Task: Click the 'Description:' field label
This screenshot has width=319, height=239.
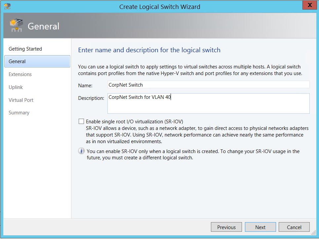Action: (x=91, y=98)
